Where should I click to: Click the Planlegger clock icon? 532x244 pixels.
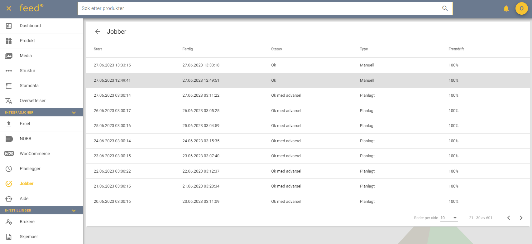9,169
